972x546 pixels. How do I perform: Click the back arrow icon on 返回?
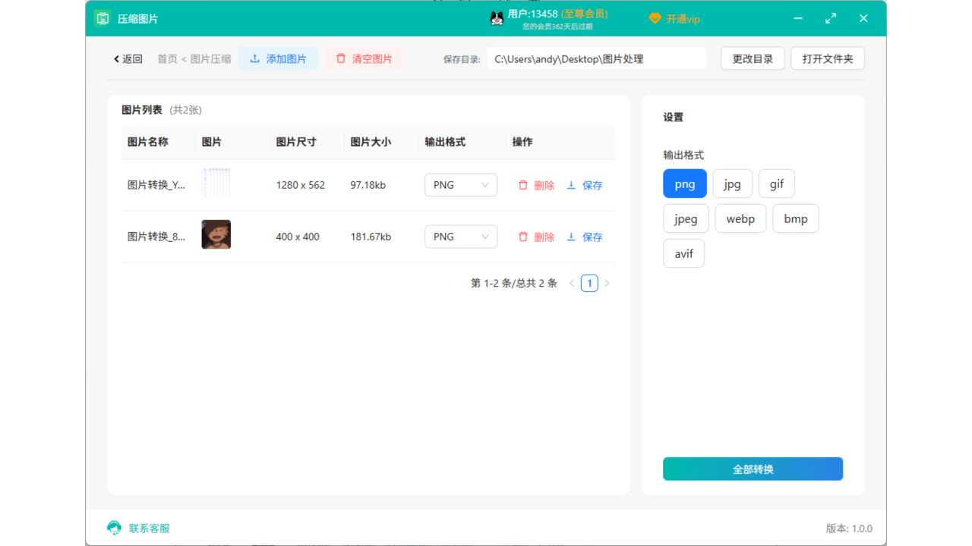pos(116,58)
